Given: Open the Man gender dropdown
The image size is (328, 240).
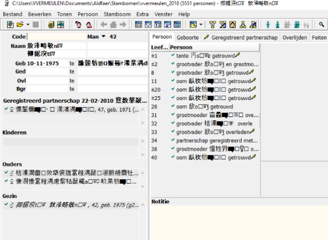Looking at the screenshot, I should tap(102, 37).
